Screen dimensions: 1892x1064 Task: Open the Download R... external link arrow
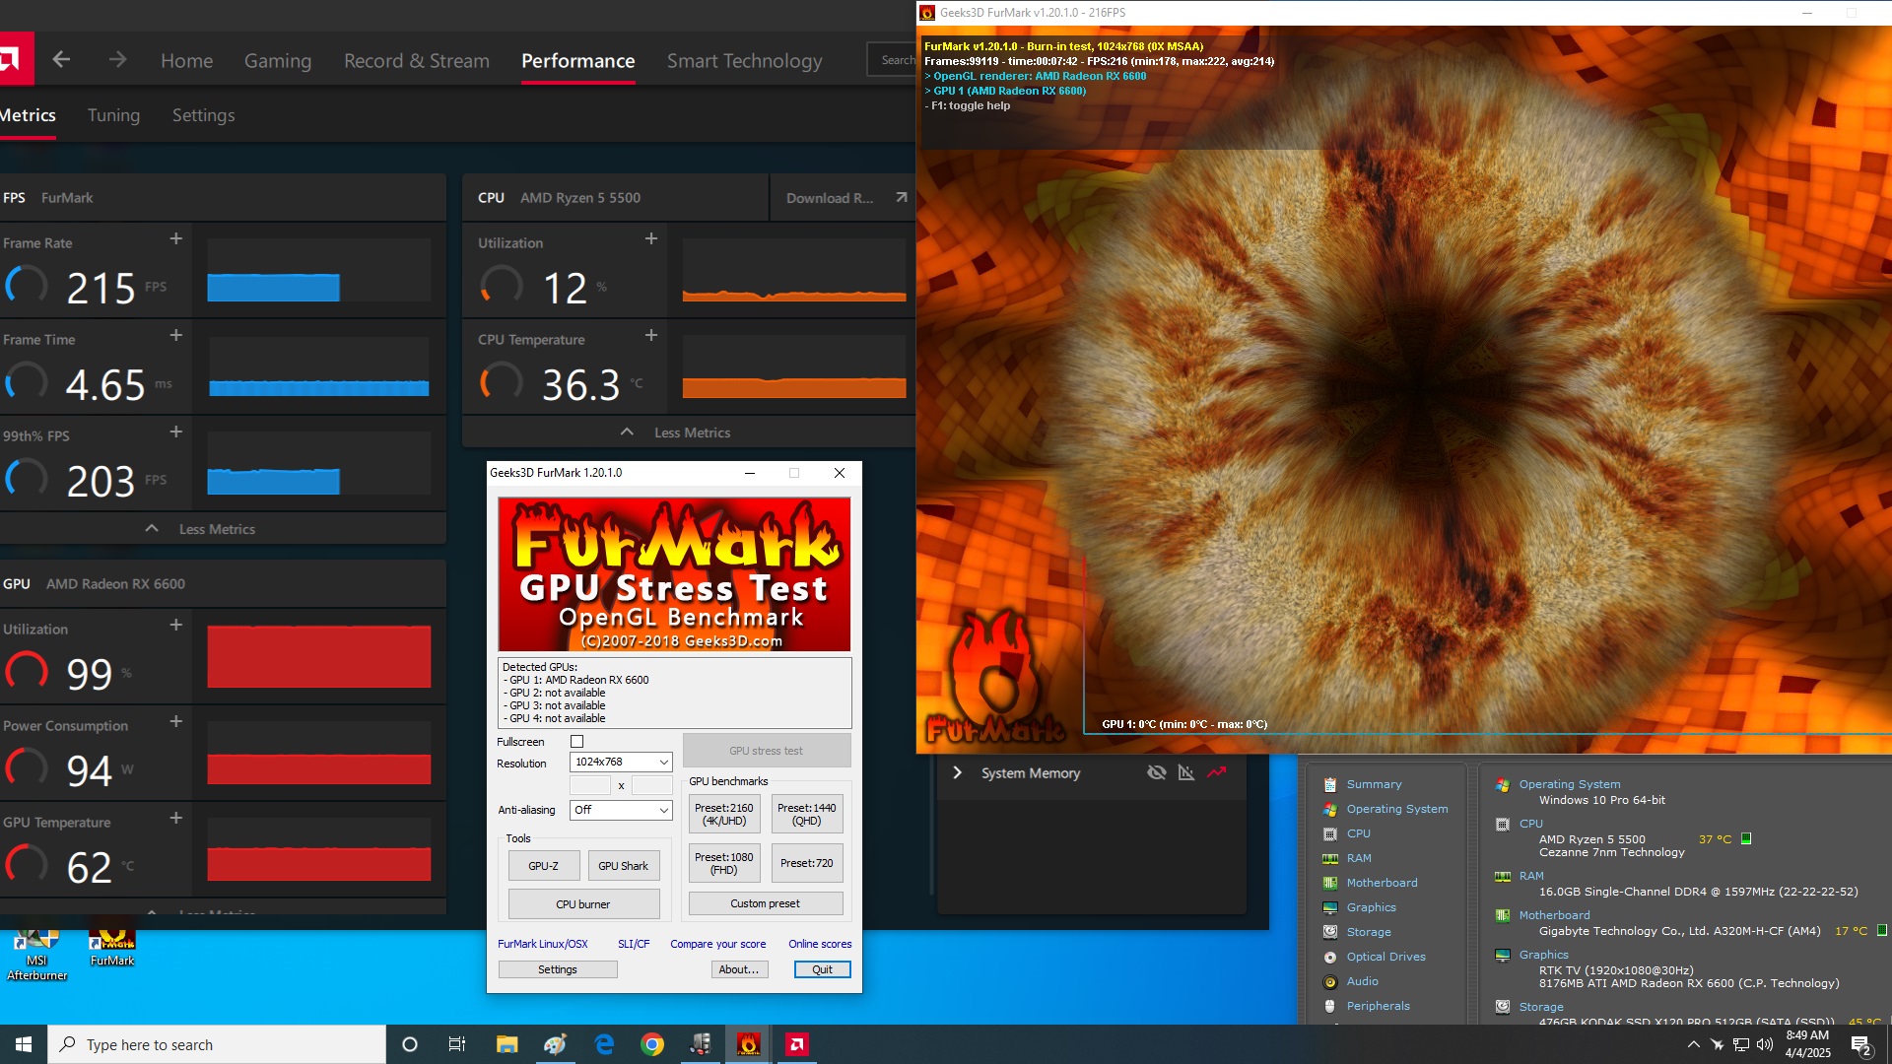click(x=901, y=197)
